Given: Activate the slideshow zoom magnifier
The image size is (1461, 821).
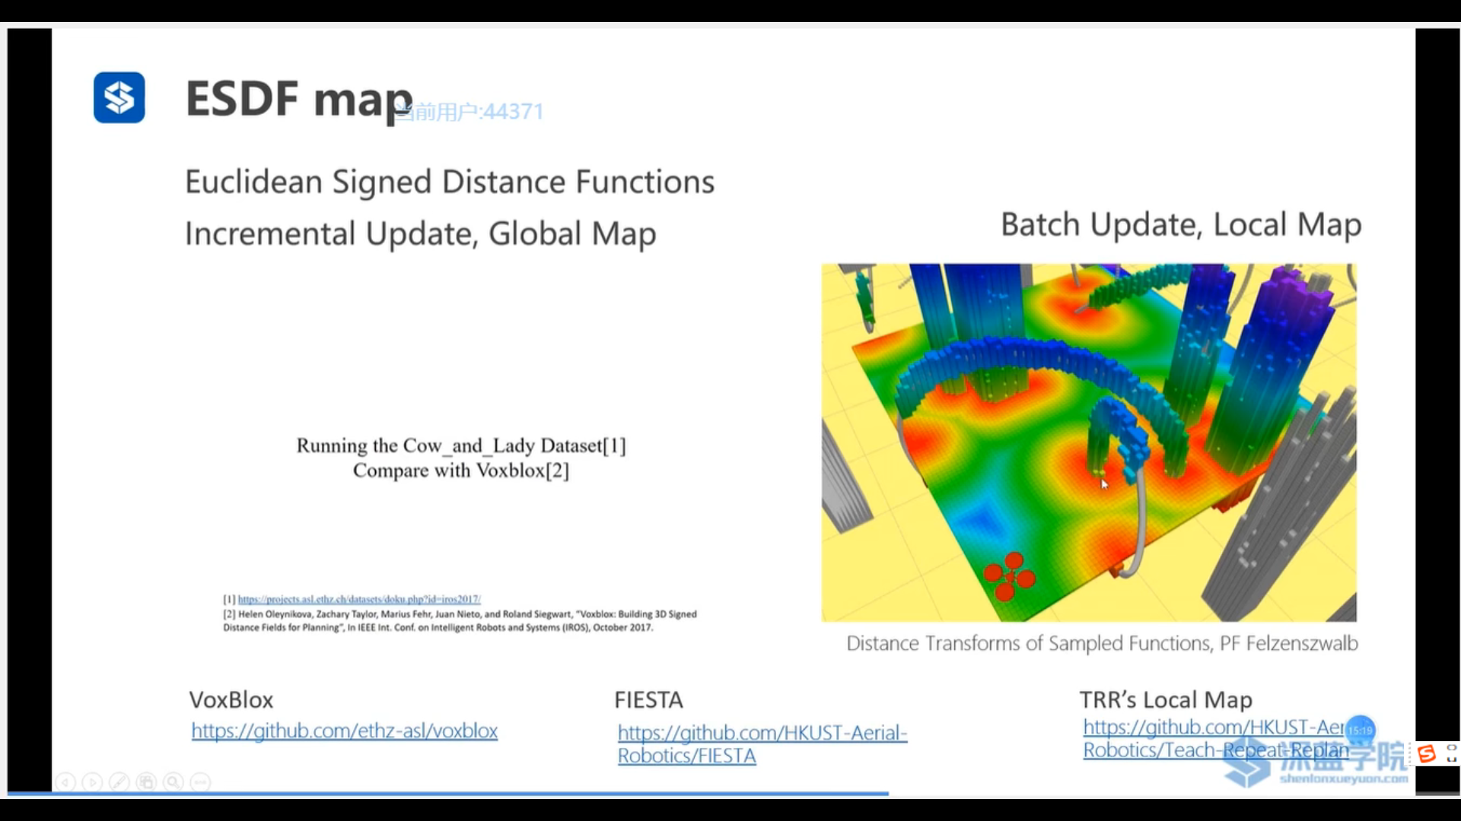Looking at the screenshot, I should point(173,781).
